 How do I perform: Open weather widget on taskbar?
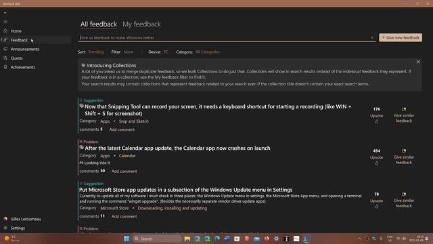click(x=11, y=239)
